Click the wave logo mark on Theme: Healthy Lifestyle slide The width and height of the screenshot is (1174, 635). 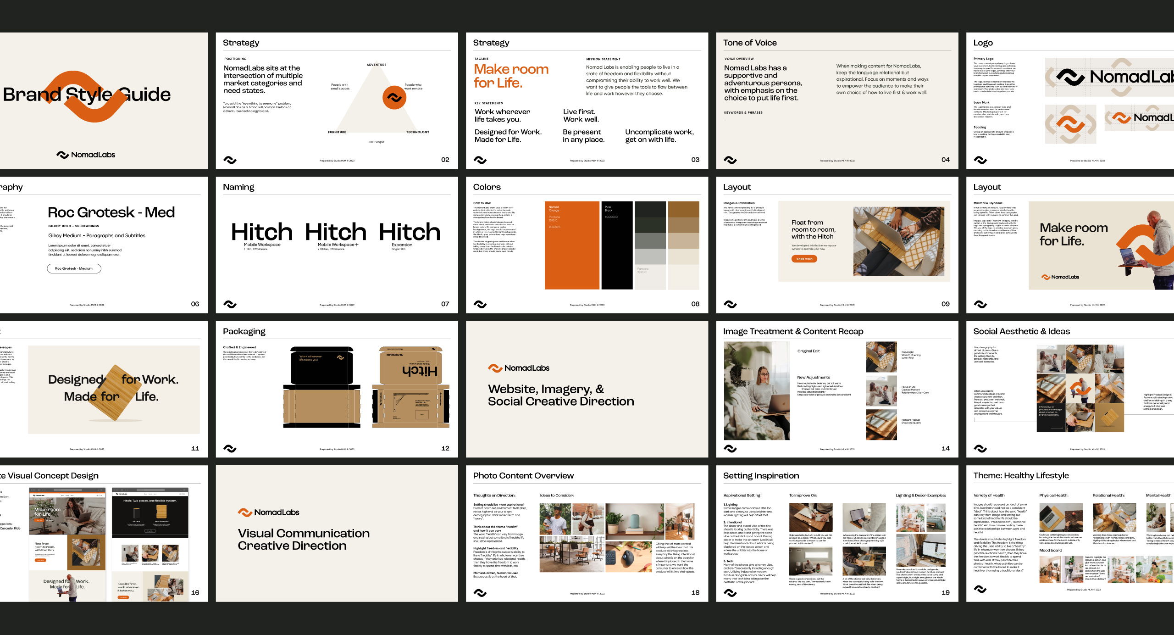pyautogui.click(x=980, y=589)
